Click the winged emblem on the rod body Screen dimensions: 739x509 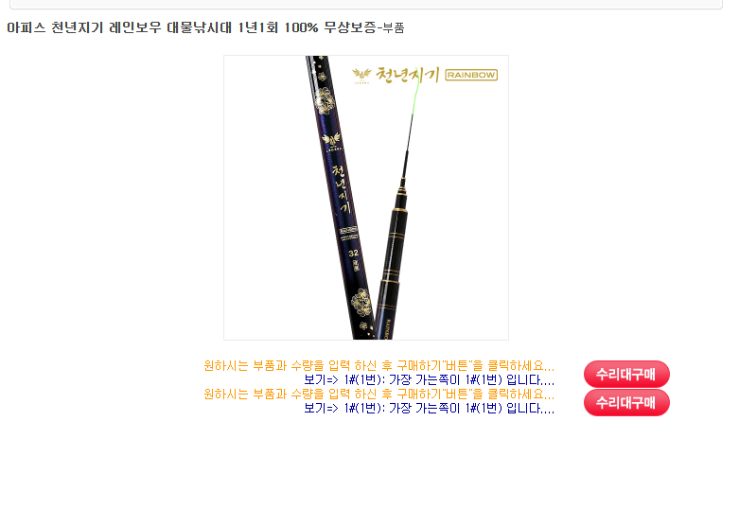[331, 140]
